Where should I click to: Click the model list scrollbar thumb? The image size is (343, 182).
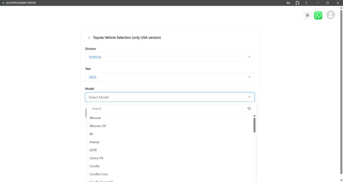coord(255,125)
